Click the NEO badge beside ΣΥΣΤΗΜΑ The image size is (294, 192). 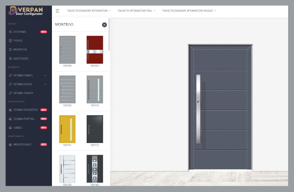pos(44,32)
